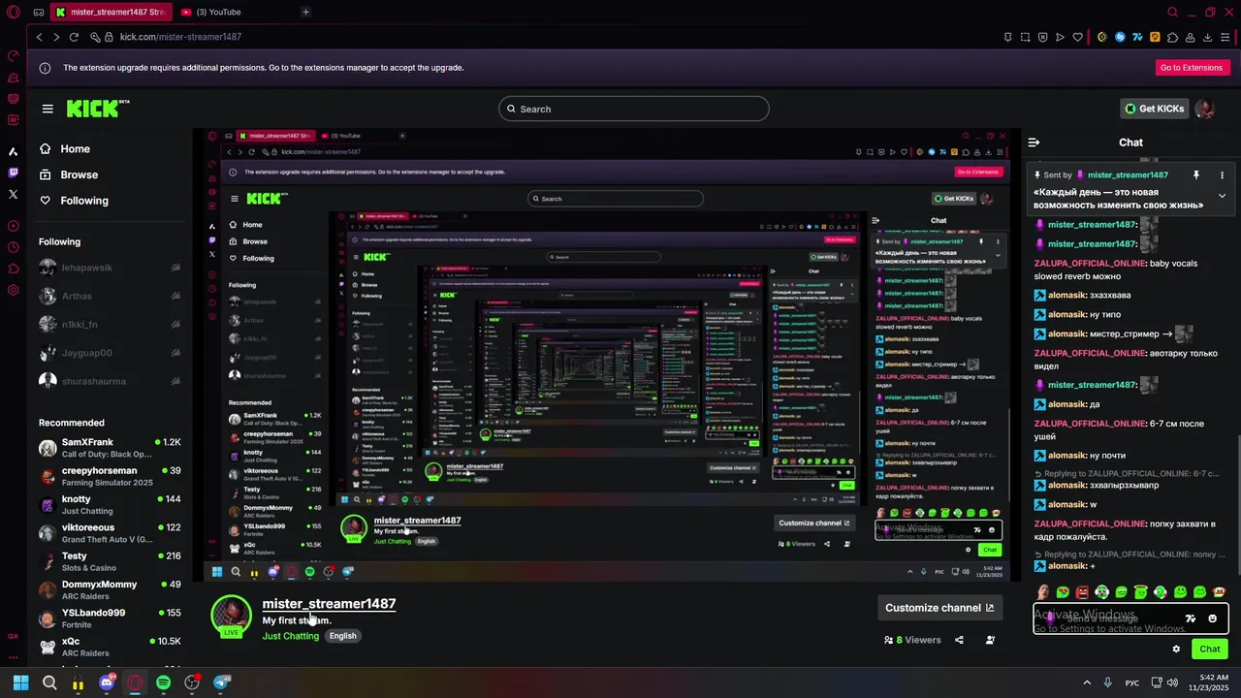Open Browse in Kick sidebar
Screen dimensions: 1241x698
coord(69,175)
